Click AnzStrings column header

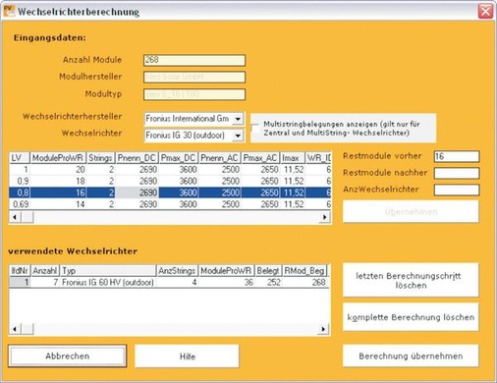point(177,271)
